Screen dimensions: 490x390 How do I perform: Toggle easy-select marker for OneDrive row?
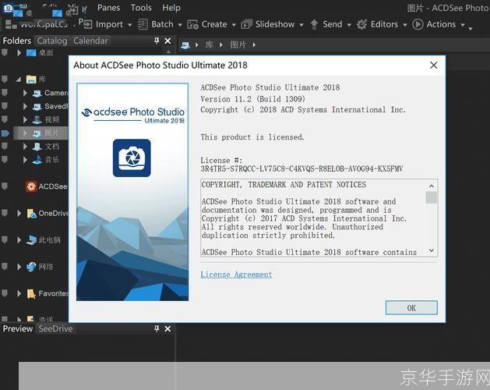coord(5,213)
